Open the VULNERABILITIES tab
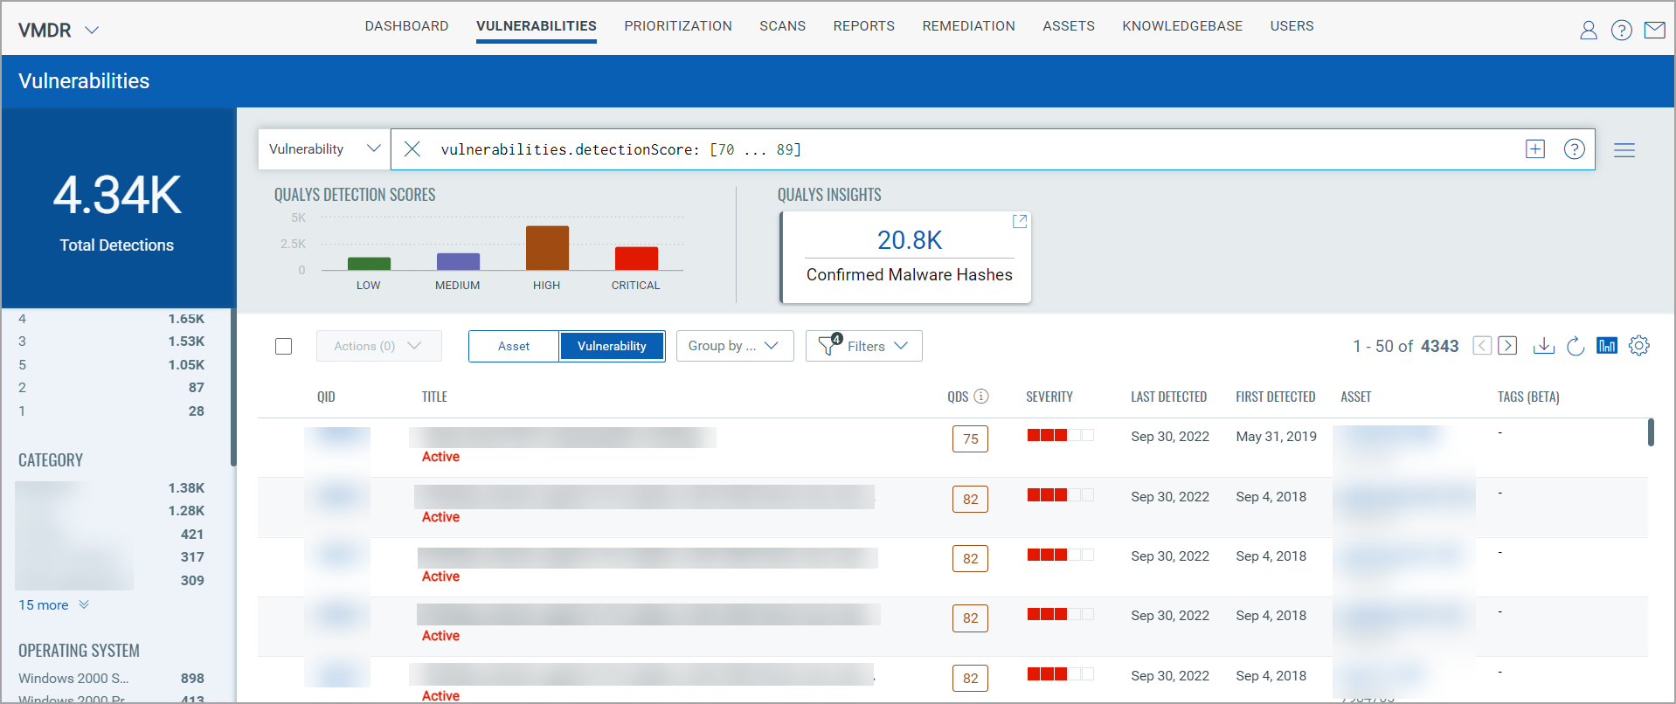 point(537,26)
